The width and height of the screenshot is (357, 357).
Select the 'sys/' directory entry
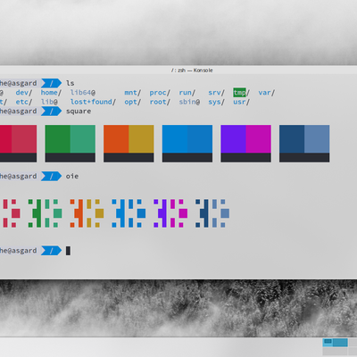[216, 102]
